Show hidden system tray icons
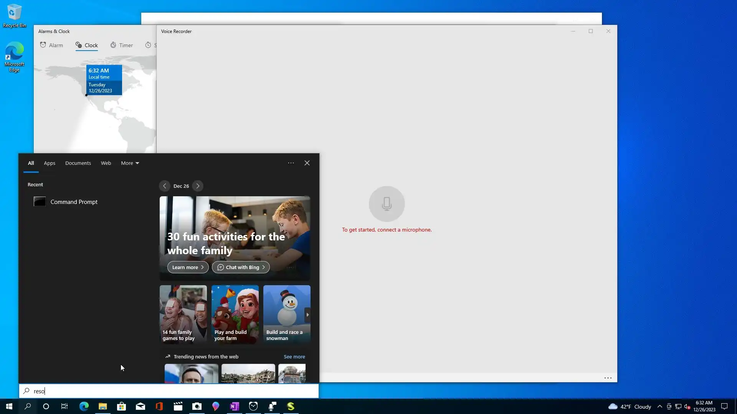This screenshot has height=414, width=737. coord(659,406)
